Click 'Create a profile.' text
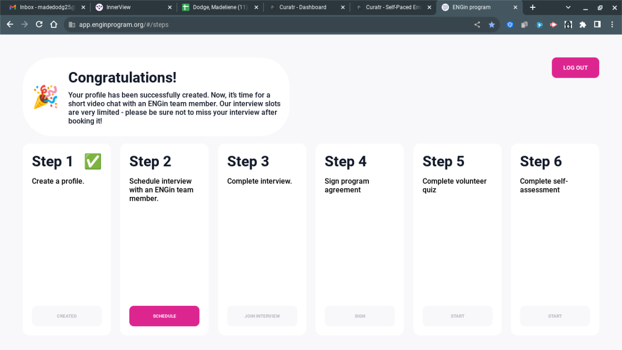 point(58,181)
